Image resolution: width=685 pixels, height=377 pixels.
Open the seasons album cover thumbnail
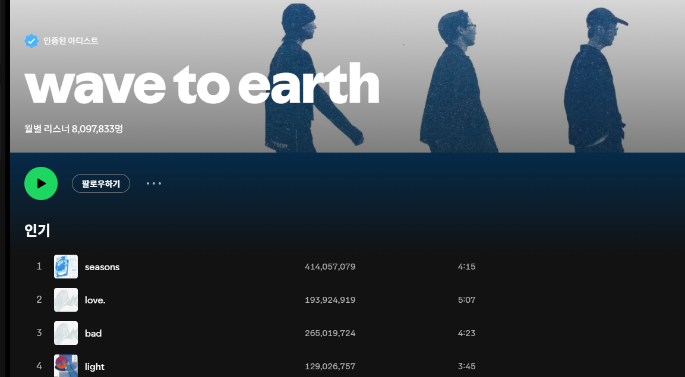pos(66,267)
